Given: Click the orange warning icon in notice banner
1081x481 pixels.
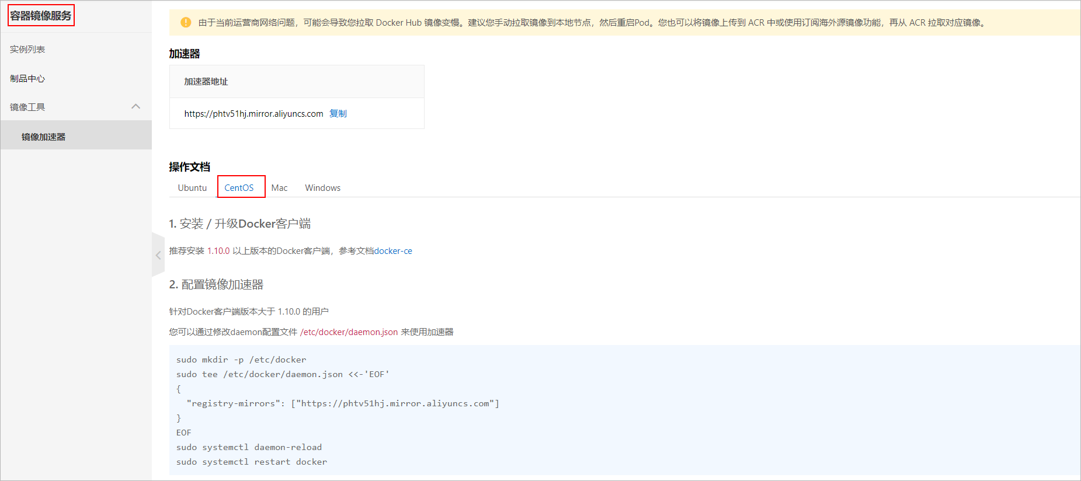Looking at the screenshot, I should click(x=186, y=23).
